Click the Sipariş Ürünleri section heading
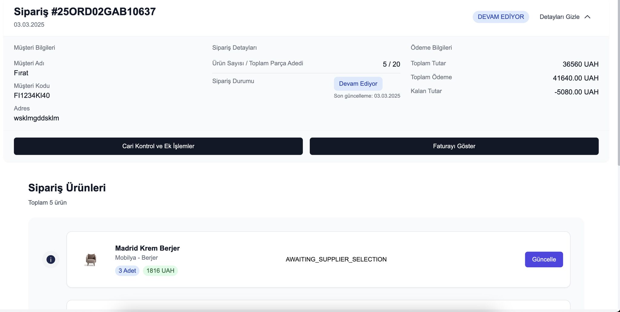The width and height of the screenshot is (620, 312). [x=67, y=188]
